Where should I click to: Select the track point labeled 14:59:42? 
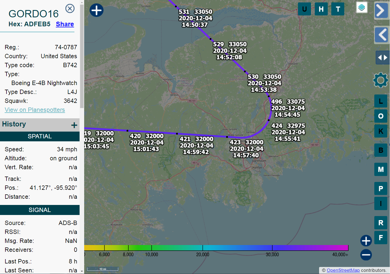[x=177, y=134]
